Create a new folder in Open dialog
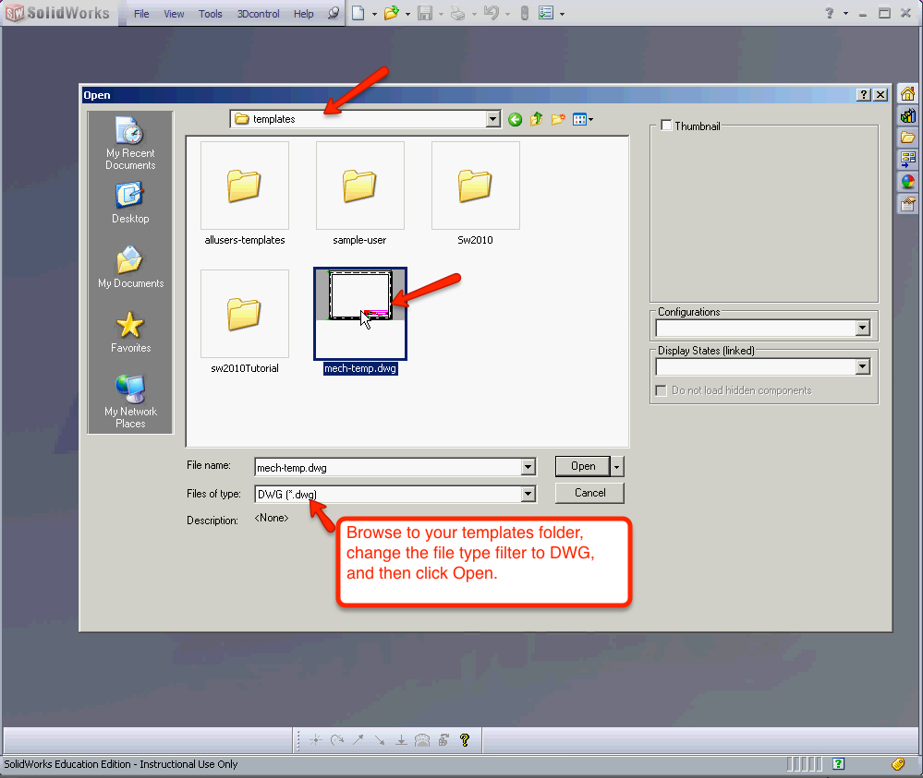Screen dimensions: 923x778 (558, 119)
